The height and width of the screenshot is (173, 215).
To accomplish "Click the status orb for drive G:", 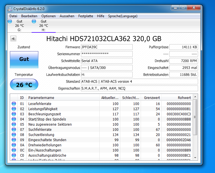I will coord(10,21).
